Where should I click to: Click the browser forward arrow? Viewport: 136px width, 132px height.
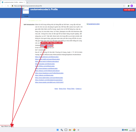5,6
